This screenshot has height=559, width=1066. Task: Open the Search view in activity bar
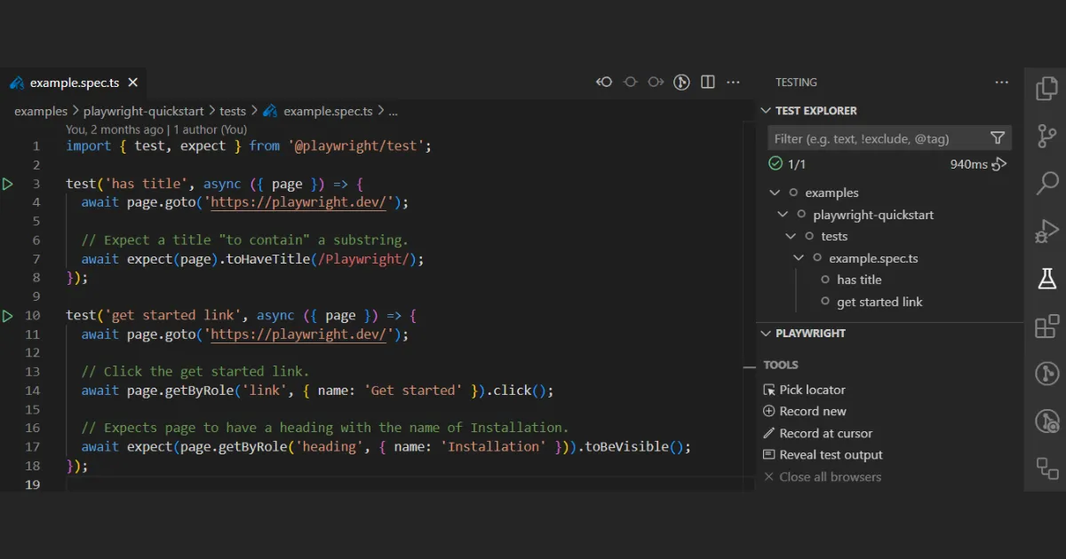coord(1047,184)
